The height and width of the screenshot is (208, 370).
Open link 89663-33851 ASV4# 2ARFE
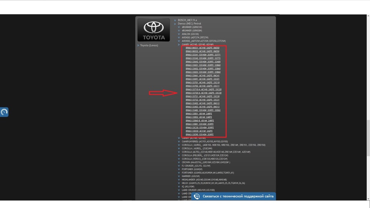point(199,114)
